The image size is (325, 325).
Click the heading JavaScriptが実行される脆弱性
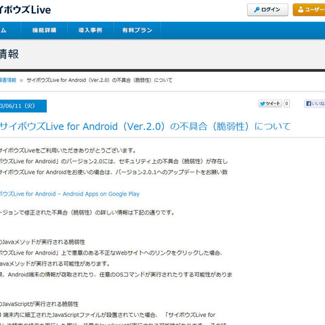point(39,304)
